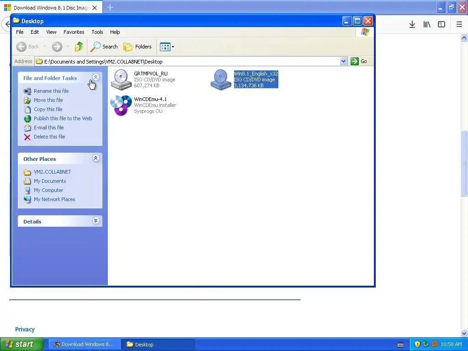The height and width of the screenshot is (351, 468).
Task: Toggle the Firefox sidebar icon
Action: point(441,25)
